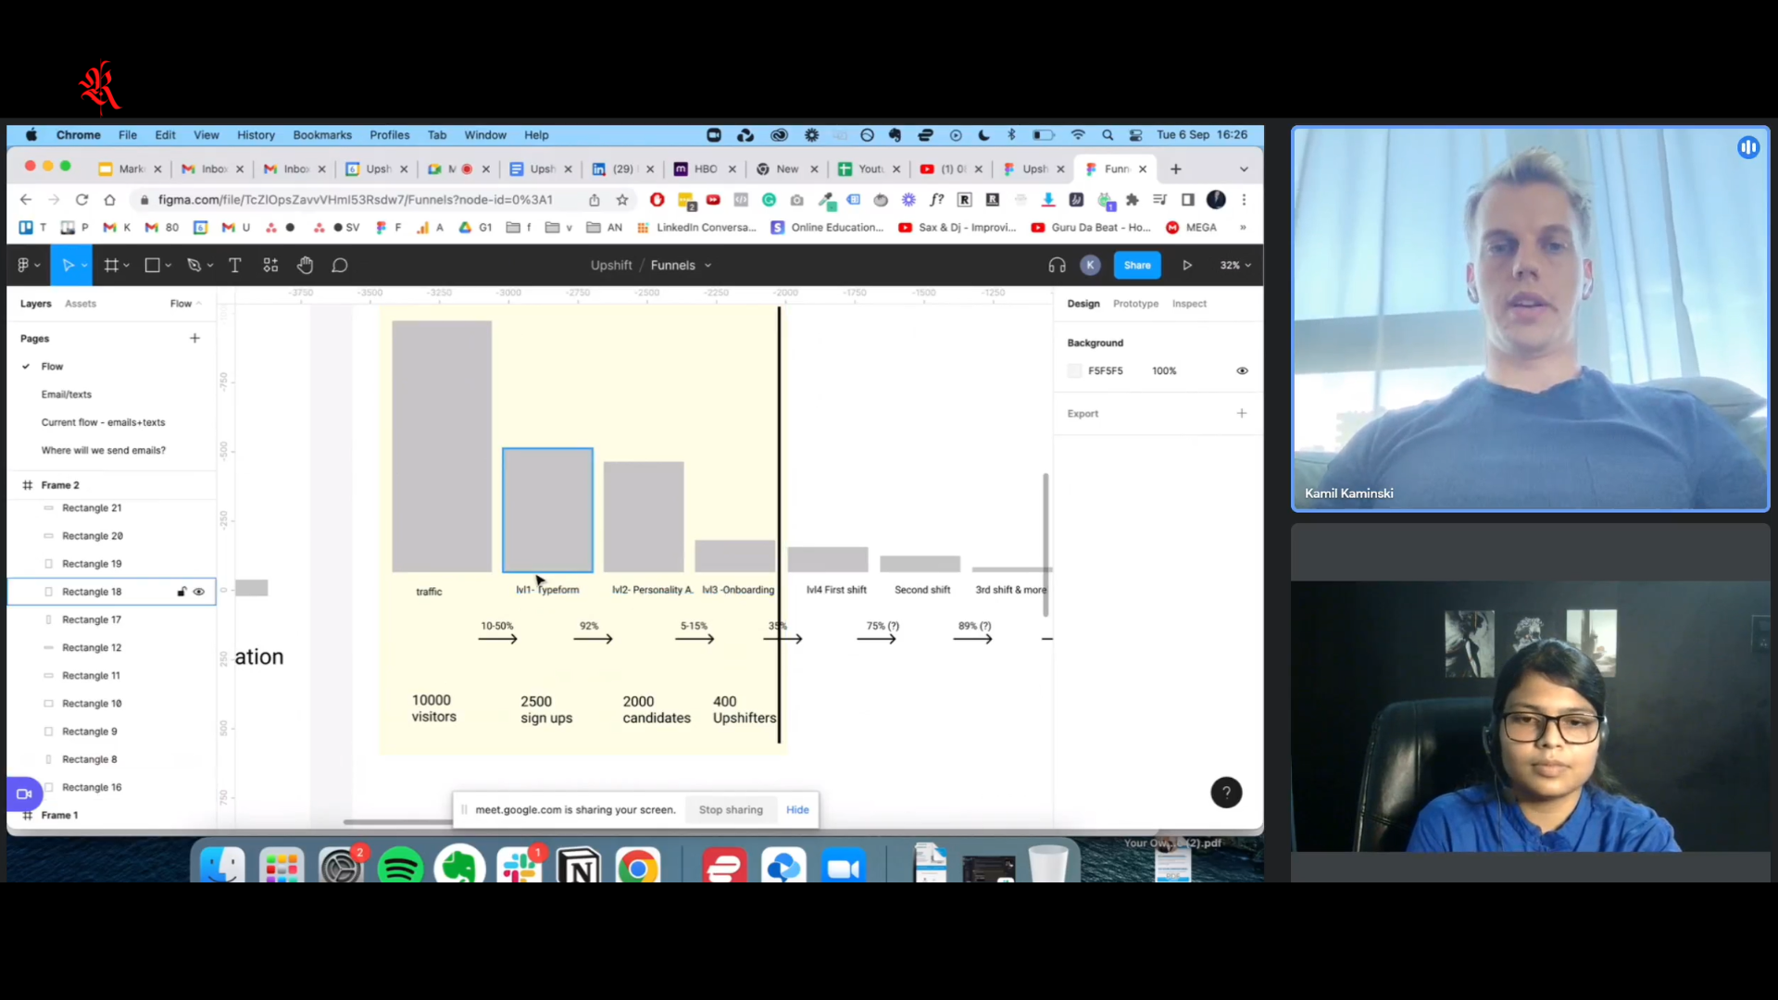Select the Hand tool
This screenshot has height=1000, width=1778.
pyautogui.click(x=305, y=266)
